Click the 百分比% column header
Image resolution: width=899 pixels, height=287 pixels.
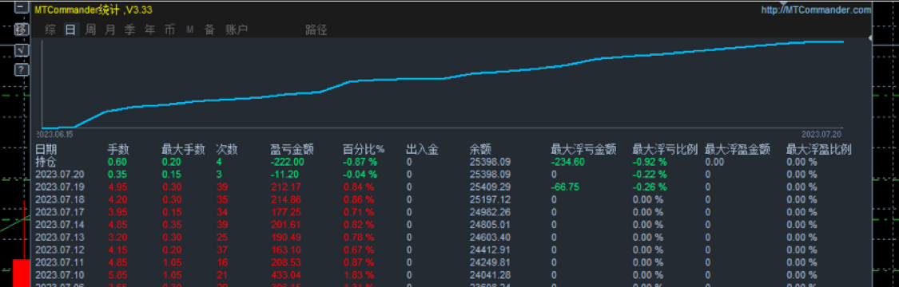tap(364, 150)
